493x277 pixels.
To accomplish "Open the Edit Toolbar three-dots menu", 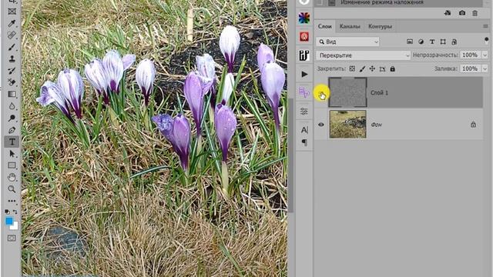I will click(x=12, y=201).
